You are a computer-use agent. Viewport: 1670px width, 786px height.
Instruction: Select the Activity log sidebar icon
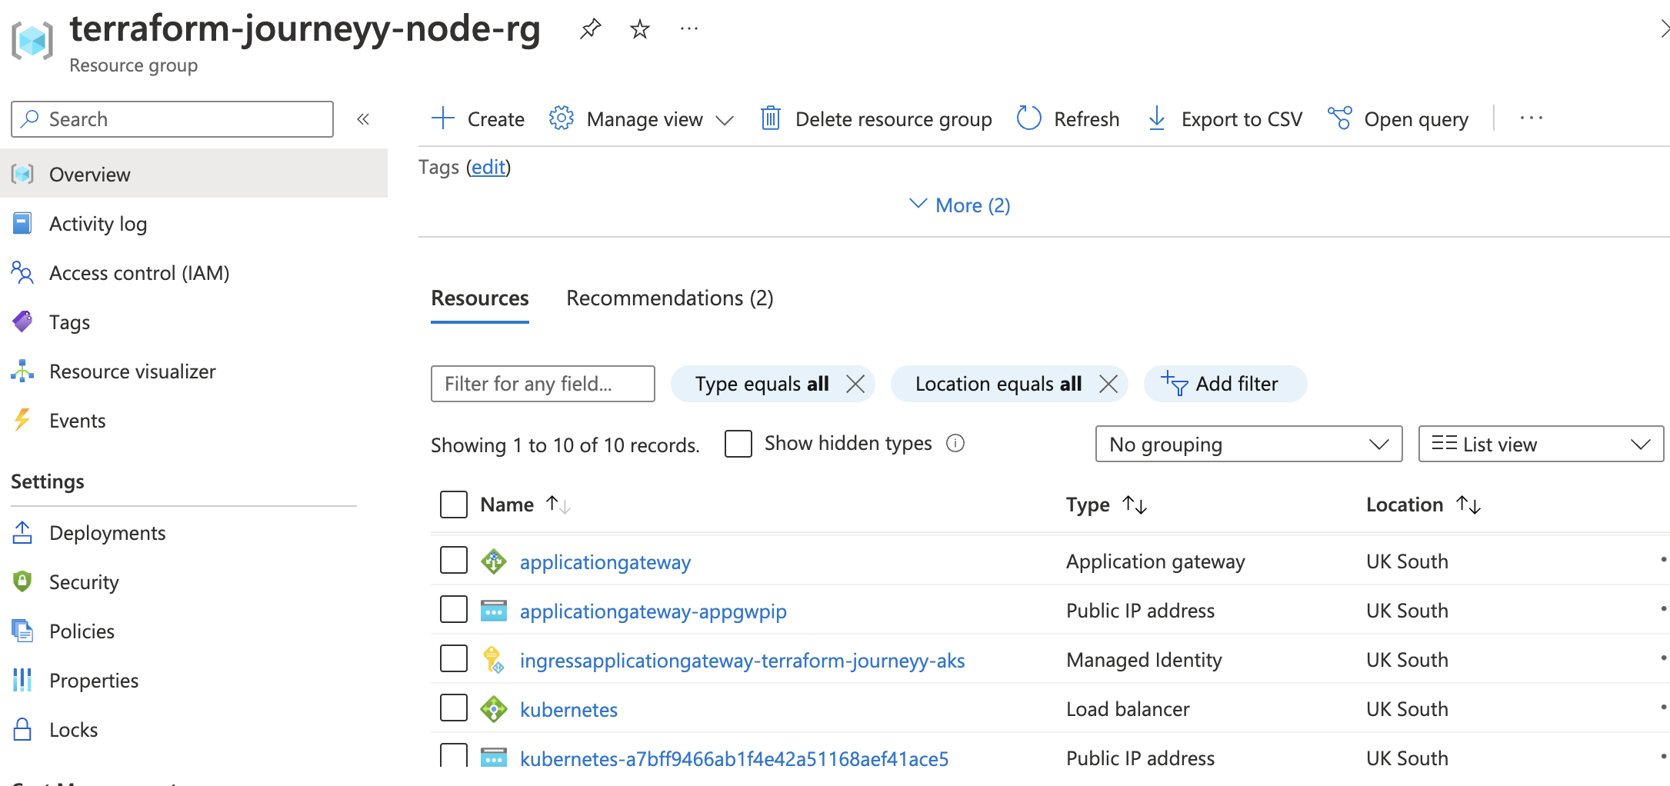[22, 223]
